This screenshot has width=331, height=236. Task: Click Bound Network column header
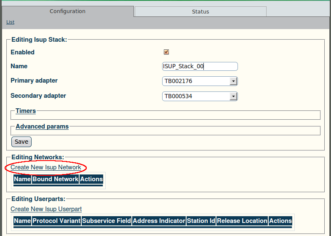(x=56, y=179)
